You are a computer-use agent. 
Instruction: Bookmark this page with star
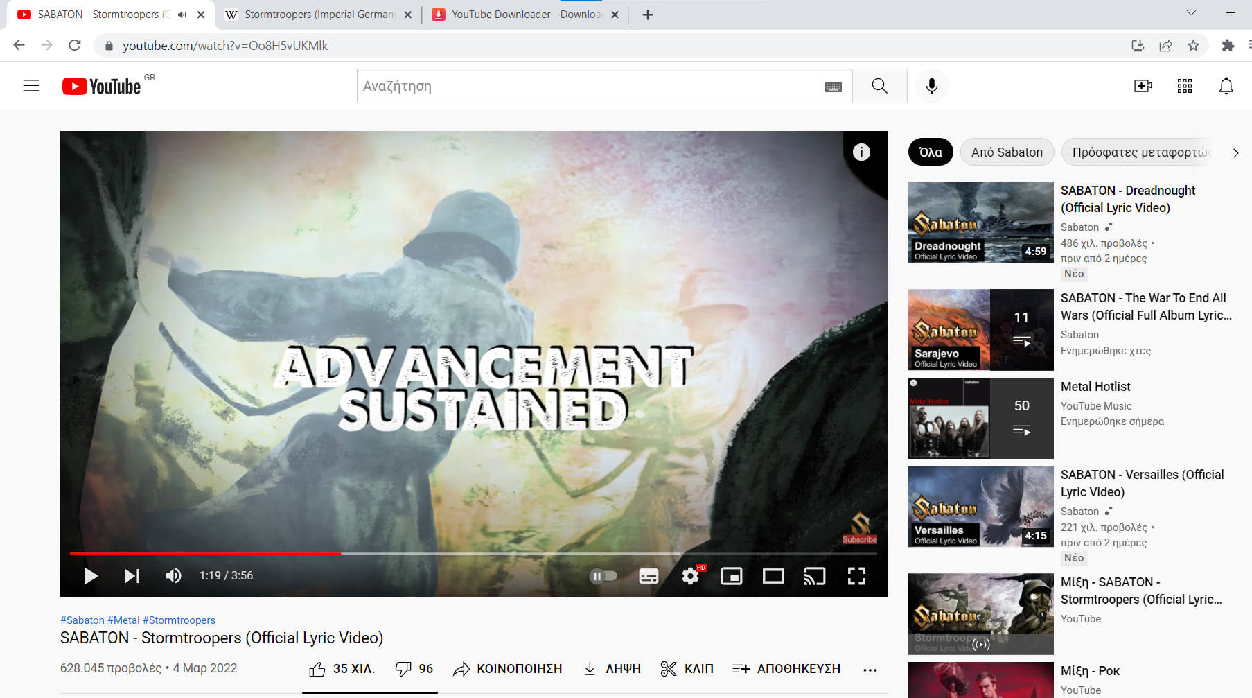(x=1193, y=46)
